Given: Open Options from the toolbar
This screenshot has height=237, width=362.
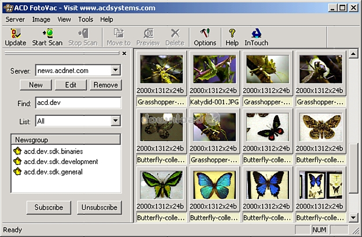Looking at the screenshot, I should [x=205, y=37].
